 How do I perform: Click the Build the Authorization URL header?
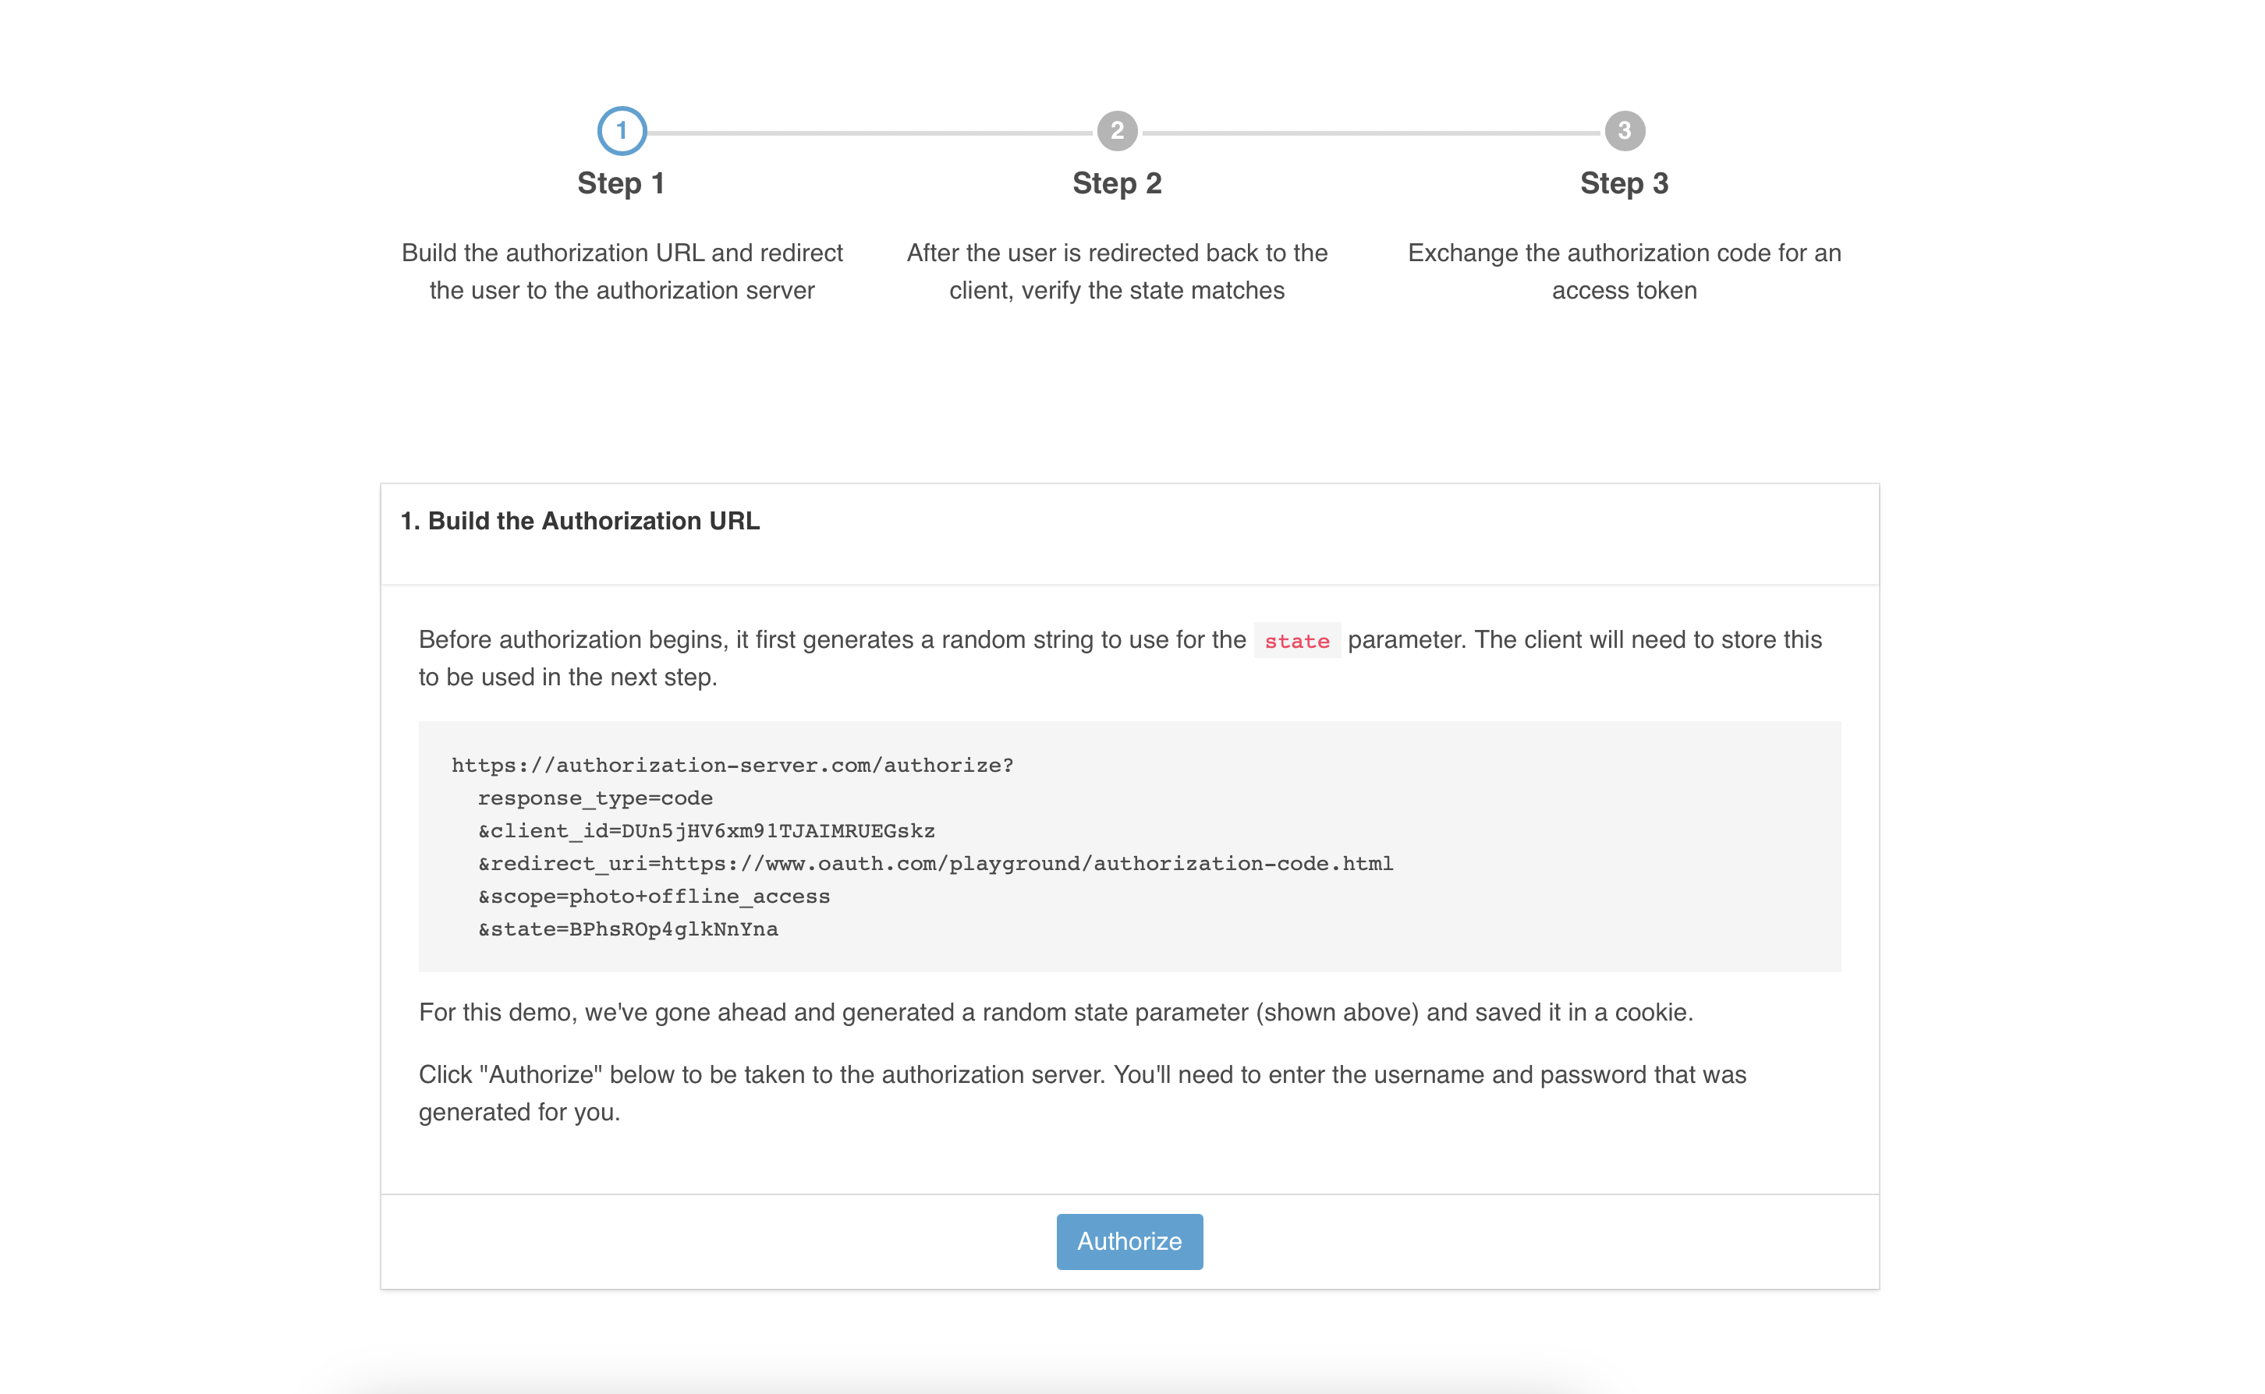pos(580,521)
